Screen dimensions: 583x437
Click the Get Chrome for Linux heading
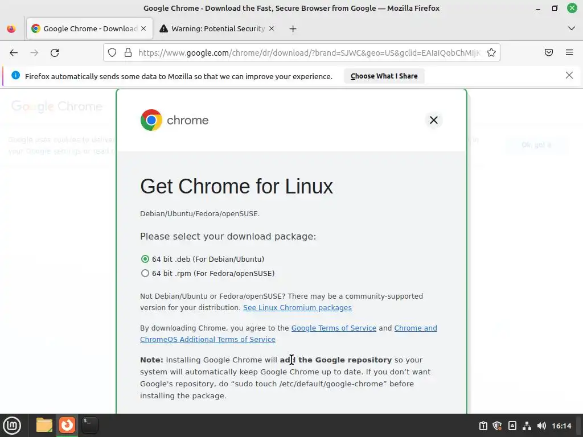[236, 186]
